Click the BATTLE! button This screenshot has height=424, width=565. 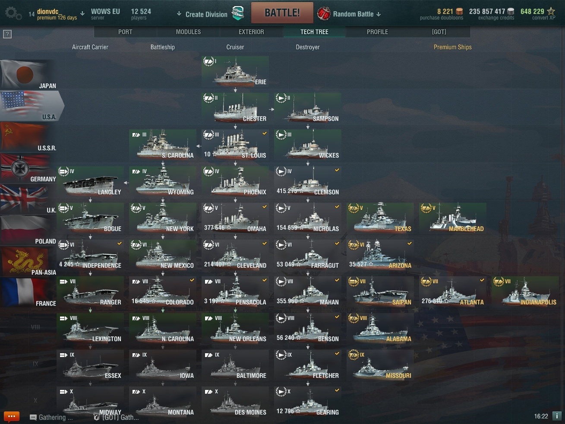click(x=282, y=13)
